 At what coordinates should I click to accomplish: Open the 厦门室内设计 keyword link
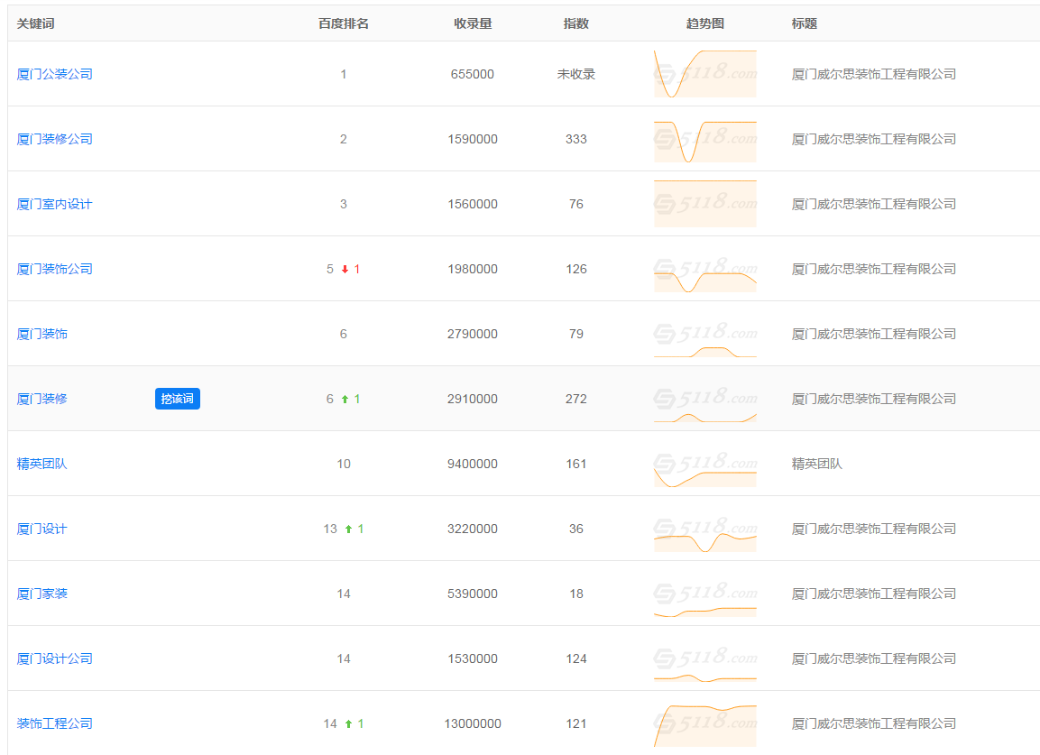(x=54, y=205)
